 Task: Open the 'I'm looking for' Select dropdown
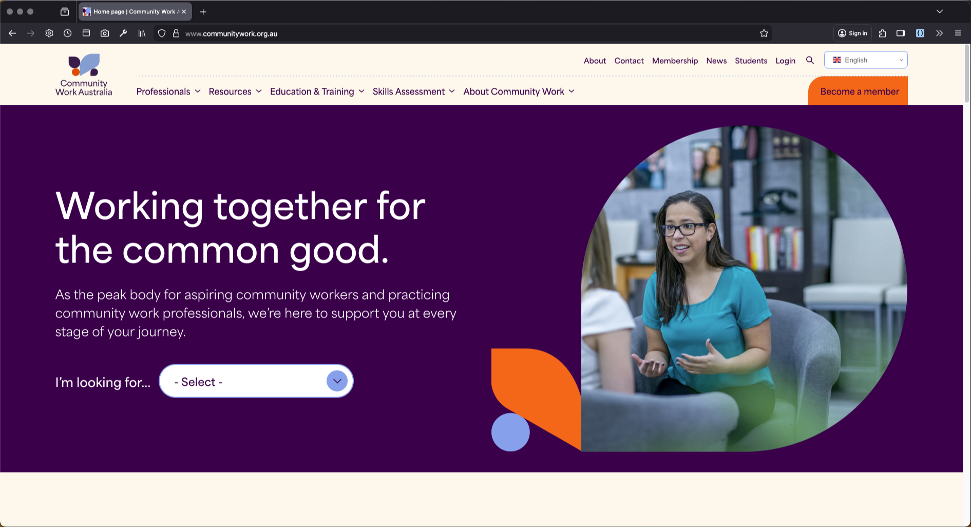[x=256, y=381]
